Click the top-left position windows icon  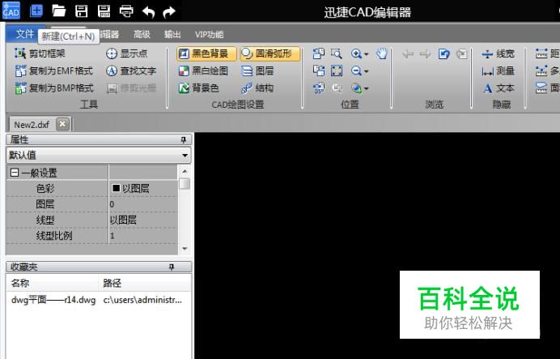pos(319,53)
